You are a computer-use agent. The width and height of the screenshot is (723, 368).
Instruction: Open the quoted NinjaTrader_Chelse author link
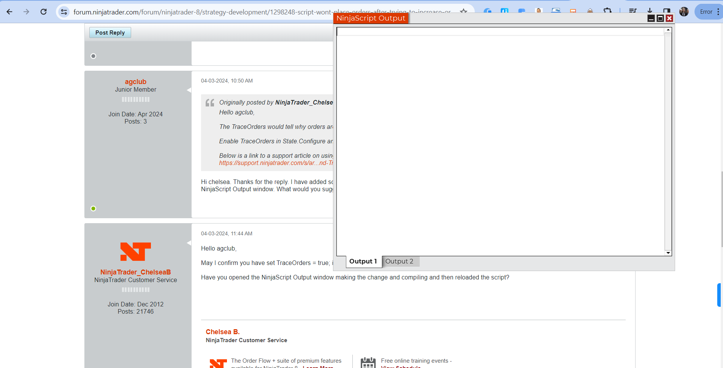(304, 102)
